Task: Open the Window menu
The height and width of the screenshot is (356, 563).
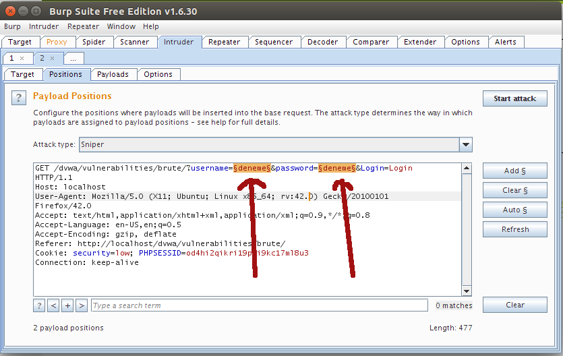Action: (x=121, y=26)
